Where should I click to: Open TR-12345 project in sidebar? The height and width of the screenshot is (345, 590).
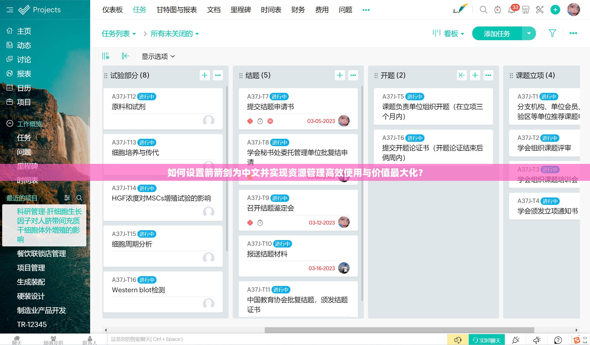pos(32,325)
